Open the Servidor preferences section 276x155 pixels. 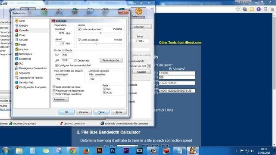click(23, 40)
